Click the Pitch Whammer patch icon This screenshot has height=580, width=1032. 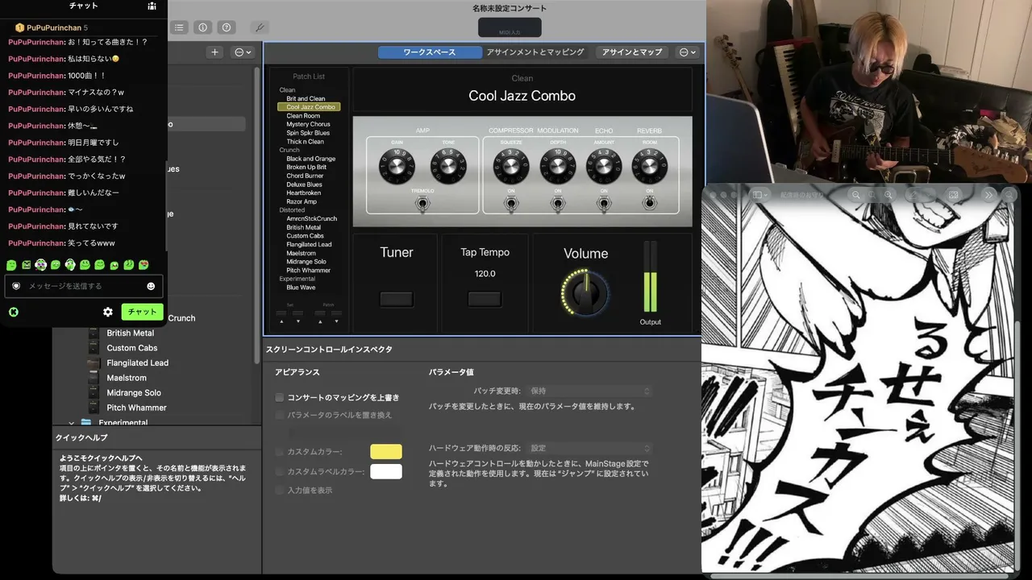94,408
